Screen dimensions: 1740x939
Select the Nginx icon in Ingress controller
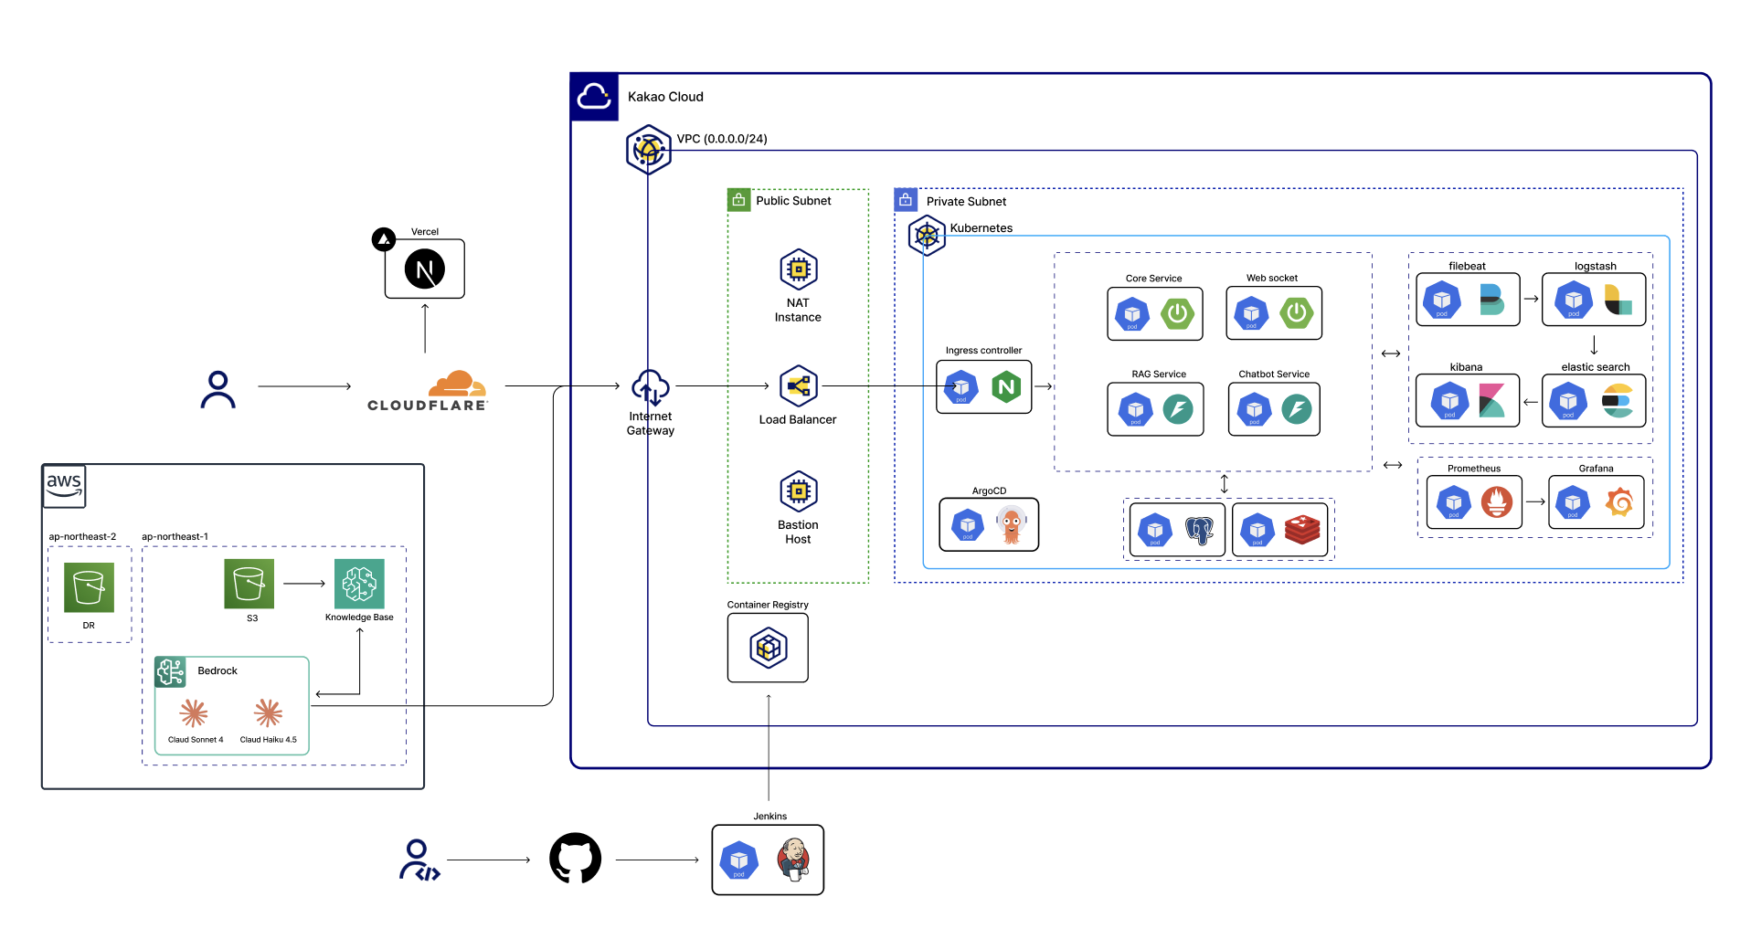[1007, 387]
